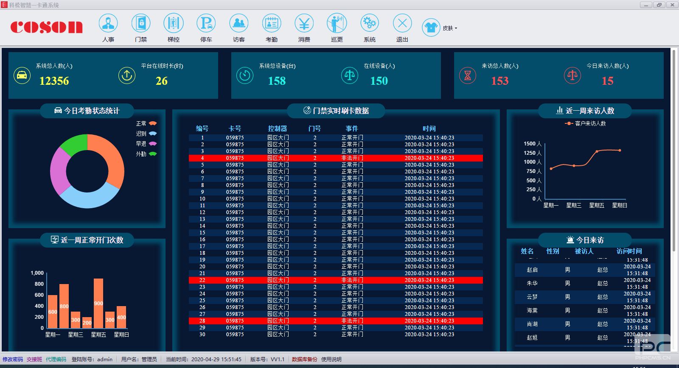
Task: Toggle the 客户来访人数 legend in weekly chart
Action: [586, 123]
